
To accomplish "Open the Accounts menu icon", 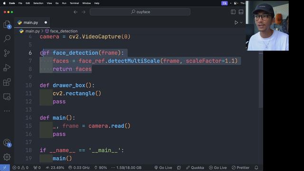I will point(7,143).
